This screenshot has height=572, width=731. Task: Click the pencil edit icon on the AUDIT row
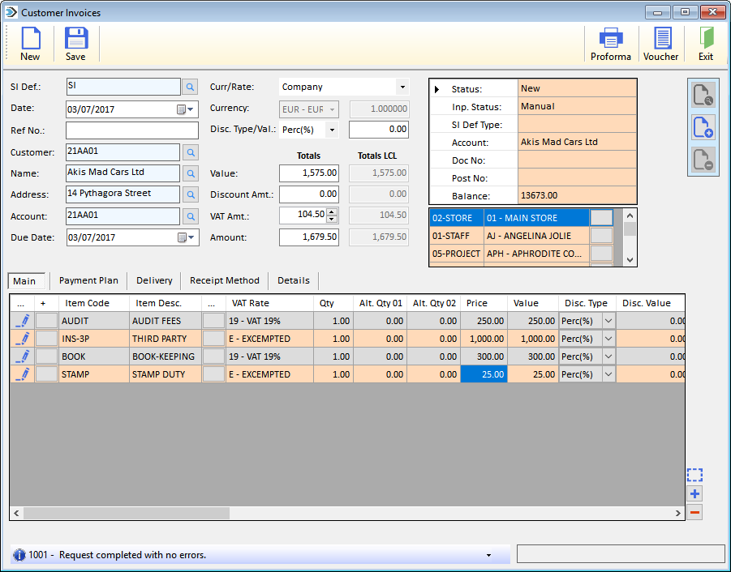coord(22,321)
